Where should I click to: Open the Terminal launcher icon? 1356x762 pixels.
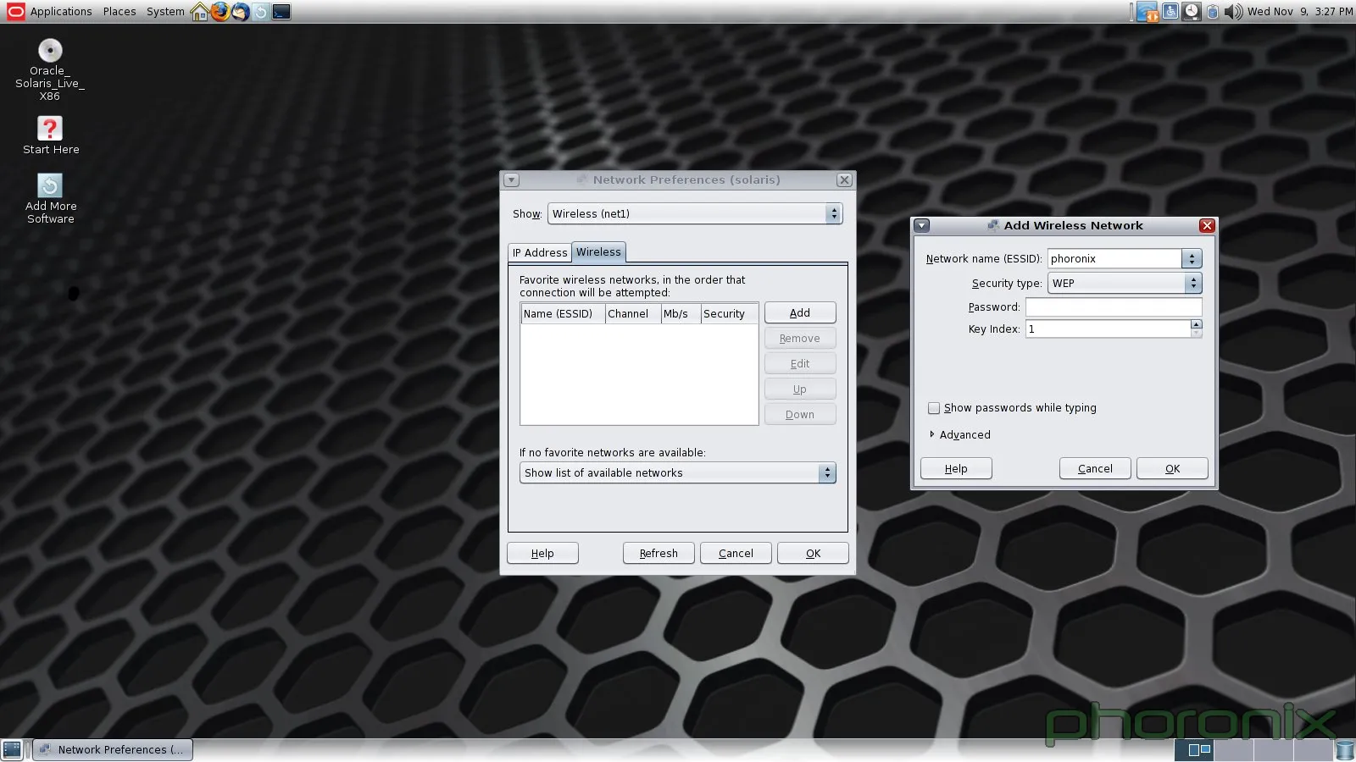(281, 12)
